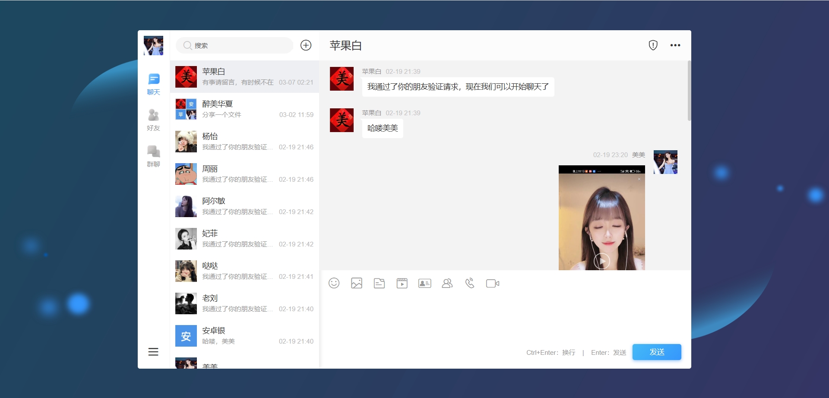
Task: Click the send file icon
Action: (x=380, y=283)
